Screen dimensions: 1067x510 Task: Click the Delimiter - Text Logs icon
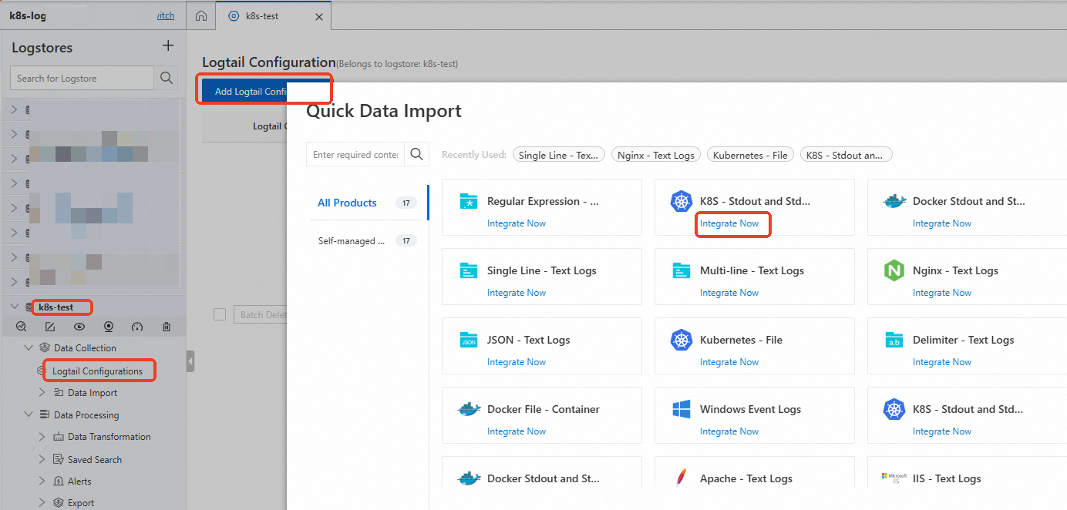click(x=894, y=341)
